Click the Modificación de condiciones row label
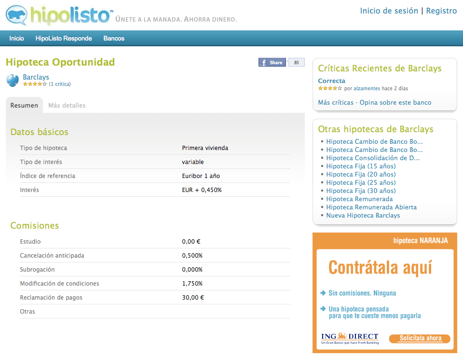 (60, 284)
